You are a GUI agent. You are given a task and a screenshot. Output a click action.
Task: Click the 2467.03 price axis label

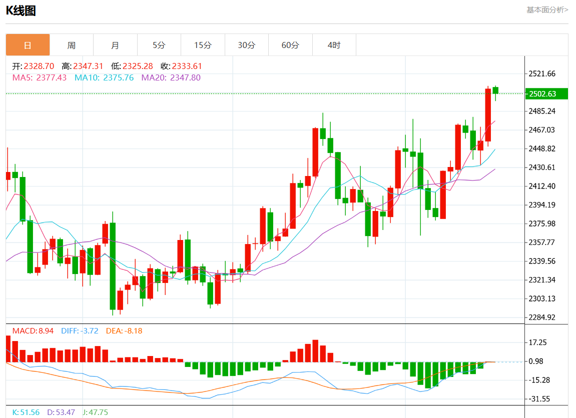click(x=542, y=130)
